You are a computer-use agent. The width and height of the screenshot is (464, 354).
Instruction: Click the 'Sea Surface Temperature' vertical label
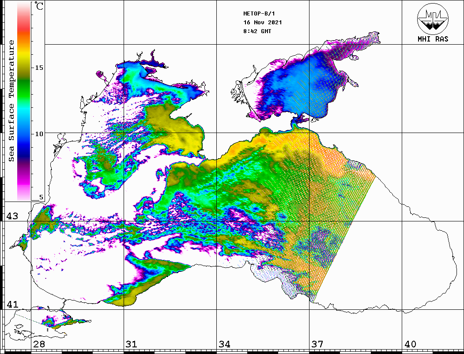click(11, 101)
